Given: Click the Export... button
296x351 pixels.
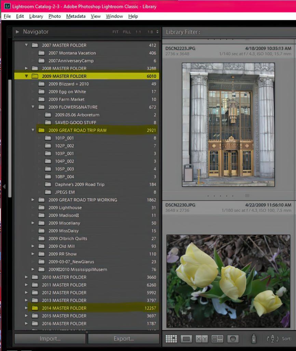Looking at the screenshot, I should click(123, 339).
